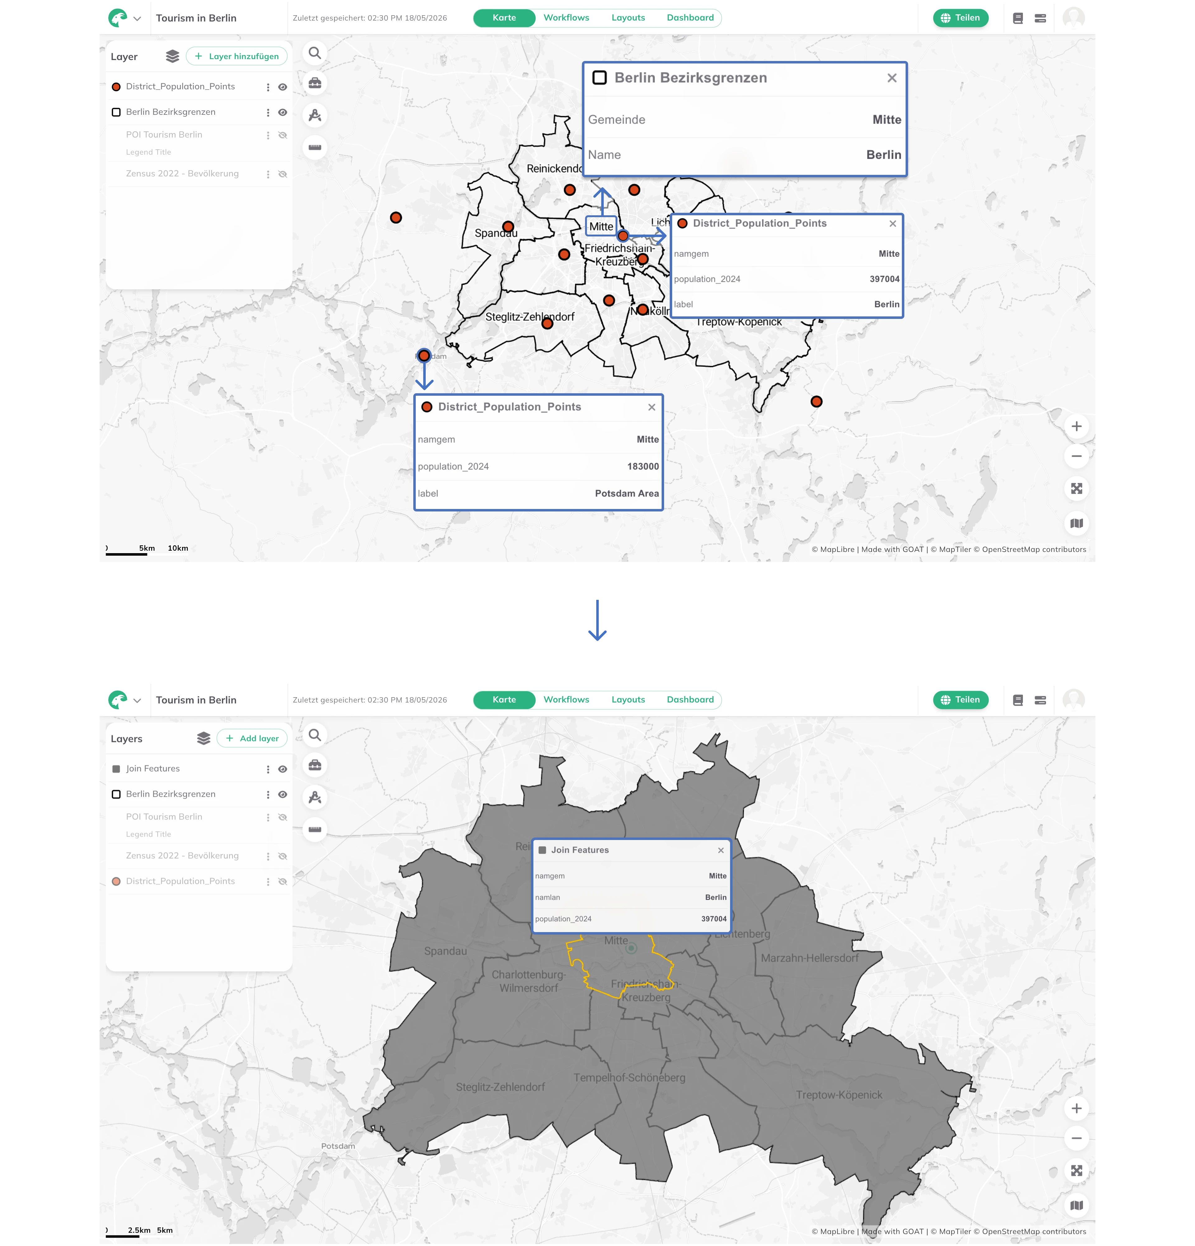The height and width of the screenshot is (1246, 1195).
Task: Zoom in on the bottom map
Action: coord(1076,1109)
